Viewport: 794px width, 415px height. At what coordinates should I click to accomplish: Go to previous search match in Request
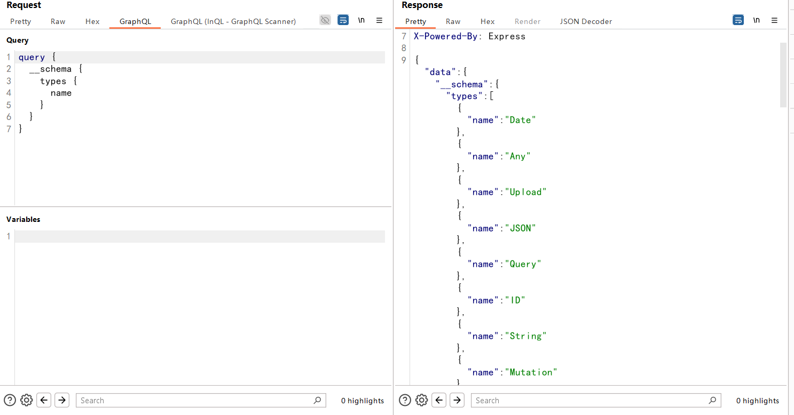(x=44, y=400)
